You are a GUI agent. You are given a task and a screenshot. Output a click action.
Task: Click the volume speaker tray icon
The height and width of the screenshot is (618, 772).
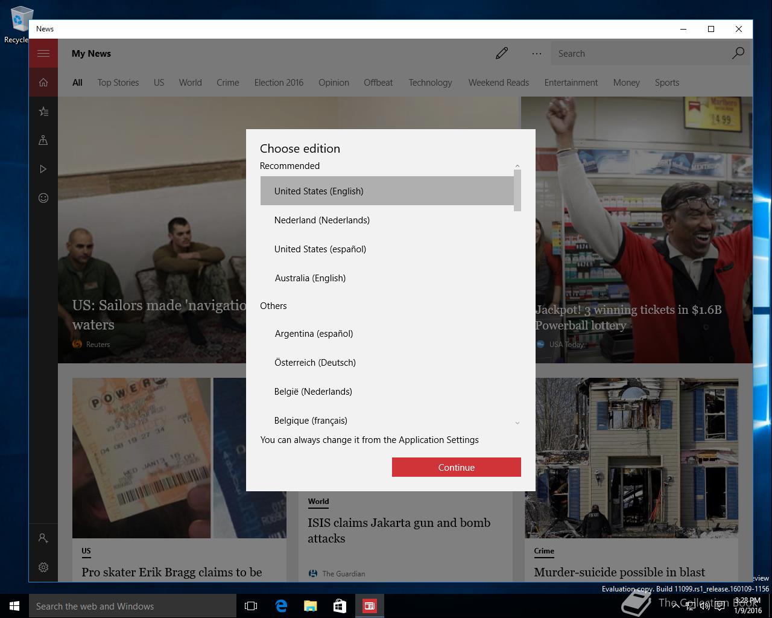tap(704, 607)
